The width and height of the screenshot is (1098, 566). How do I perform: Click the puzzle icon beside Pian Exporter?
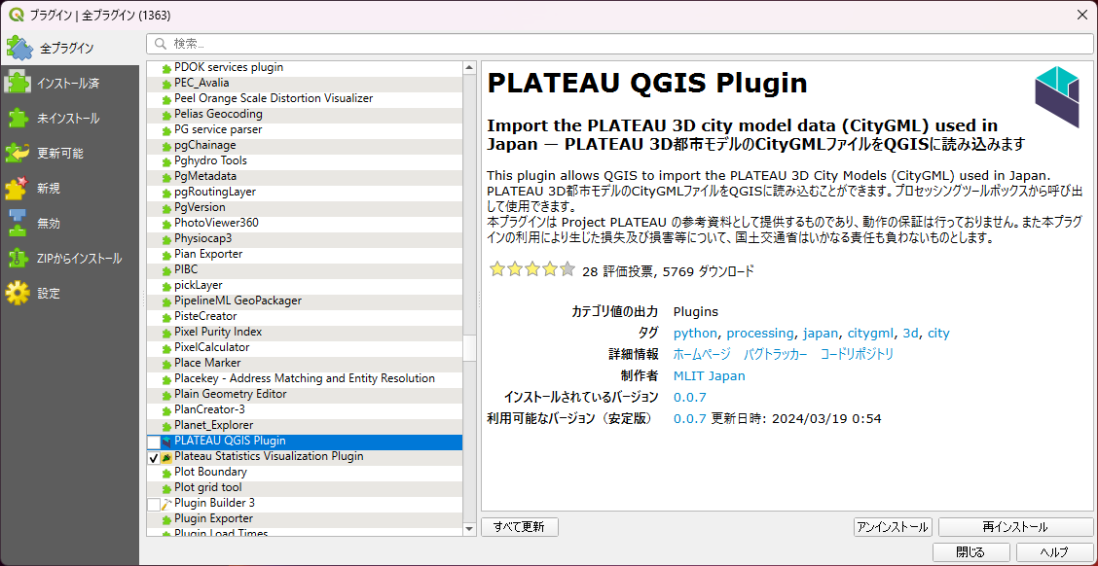point(166,255)
